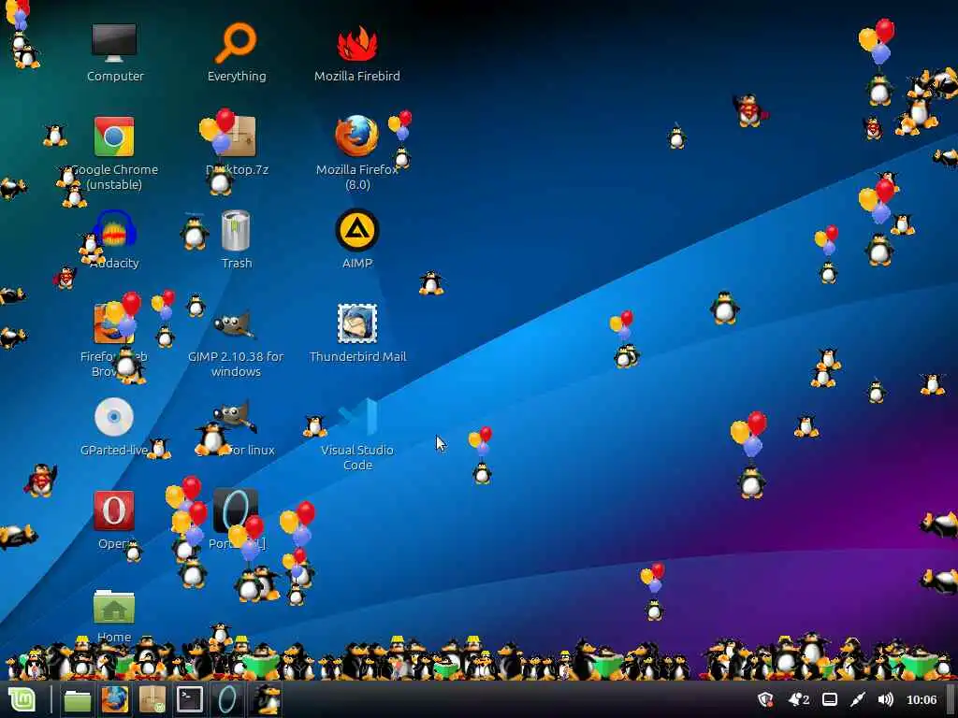958x718 pixels.
Task: Select the Firefox Web Browser desktop shortcut
Action: click(x=114, y=323)
